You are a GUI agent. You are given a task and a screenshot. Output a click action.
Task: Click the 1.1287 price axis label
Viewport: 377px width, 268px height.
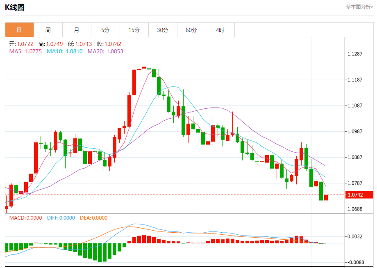click(355, 54)
